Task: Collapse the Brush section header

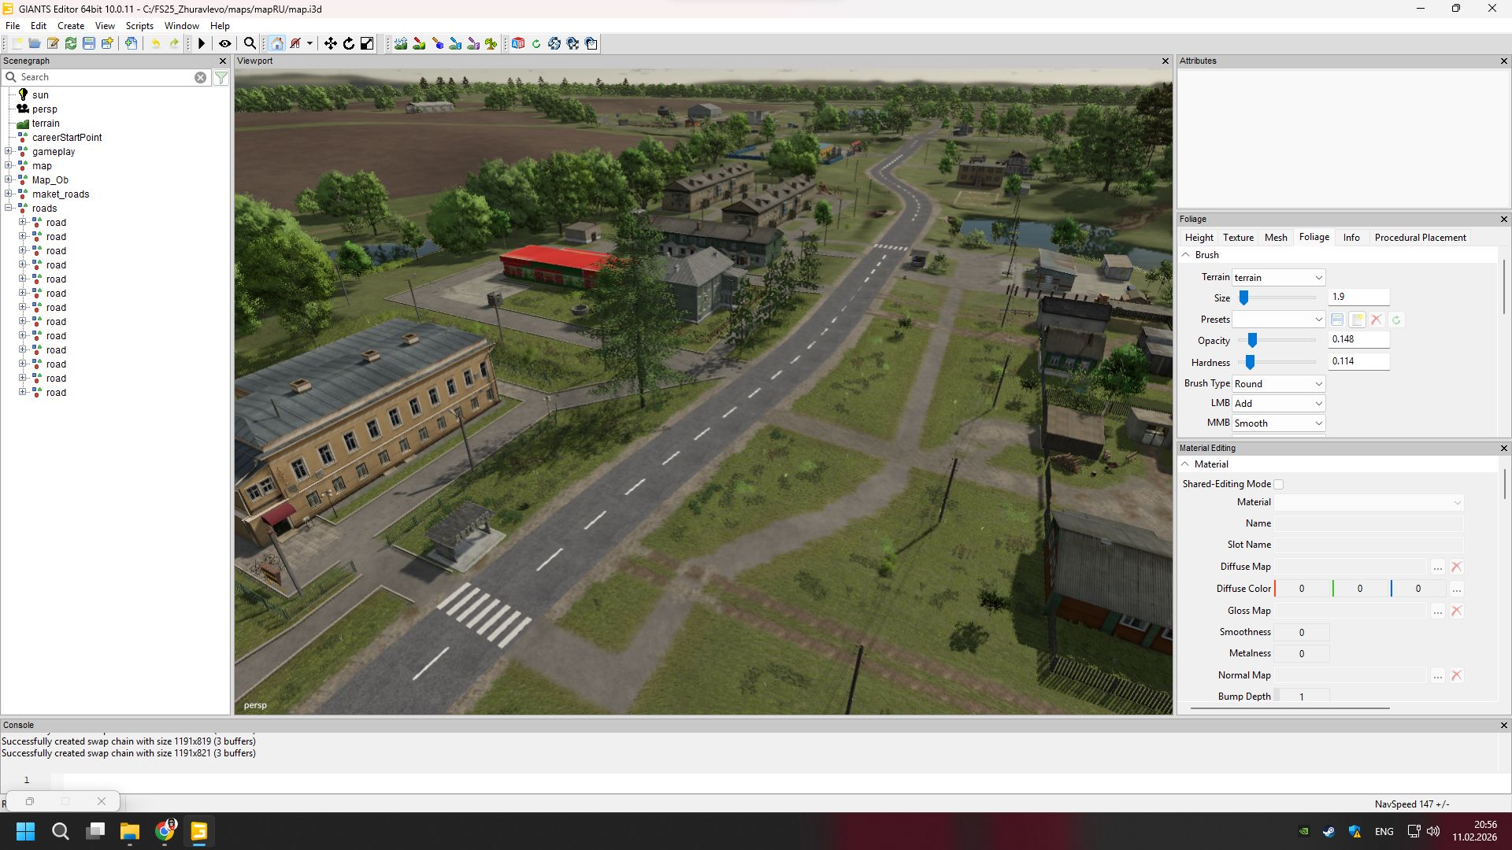Action: pyautogui.click(x=1186, y=255)
